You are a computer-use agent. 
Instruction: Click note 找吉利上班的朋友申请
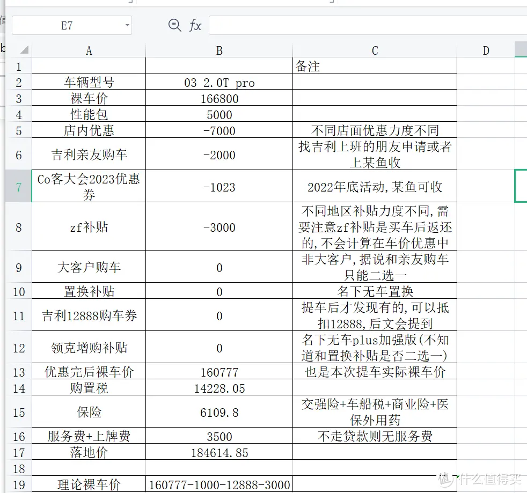pos(375,154)
